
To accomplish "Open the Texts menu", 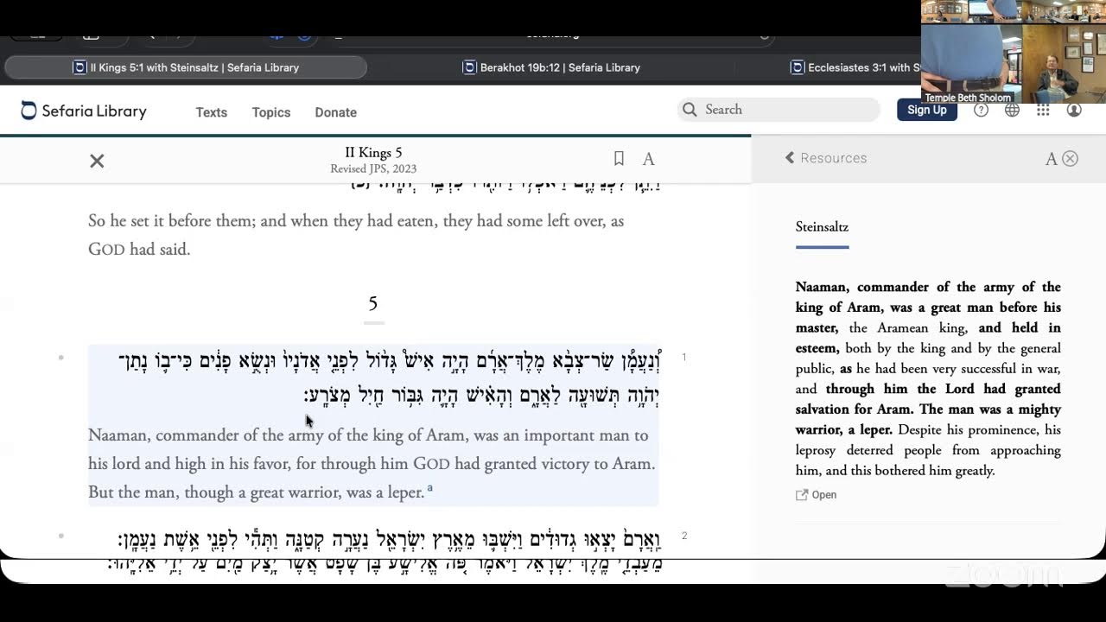I will (211, 112).
